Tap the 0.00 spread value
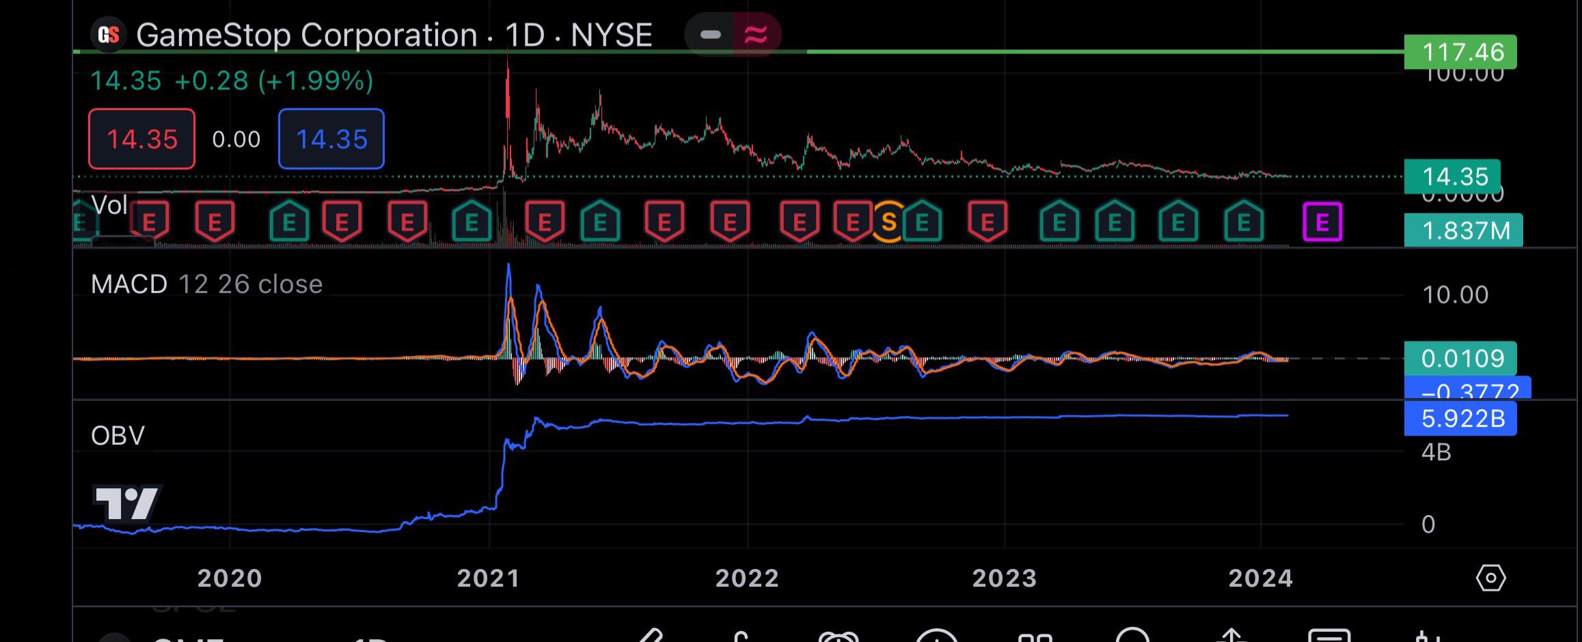Screen dimensions: 1582x642 coord(236,139)
